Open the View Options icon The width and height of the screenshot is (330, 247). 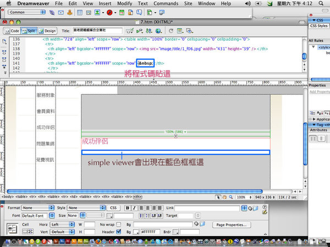point(179,31)
